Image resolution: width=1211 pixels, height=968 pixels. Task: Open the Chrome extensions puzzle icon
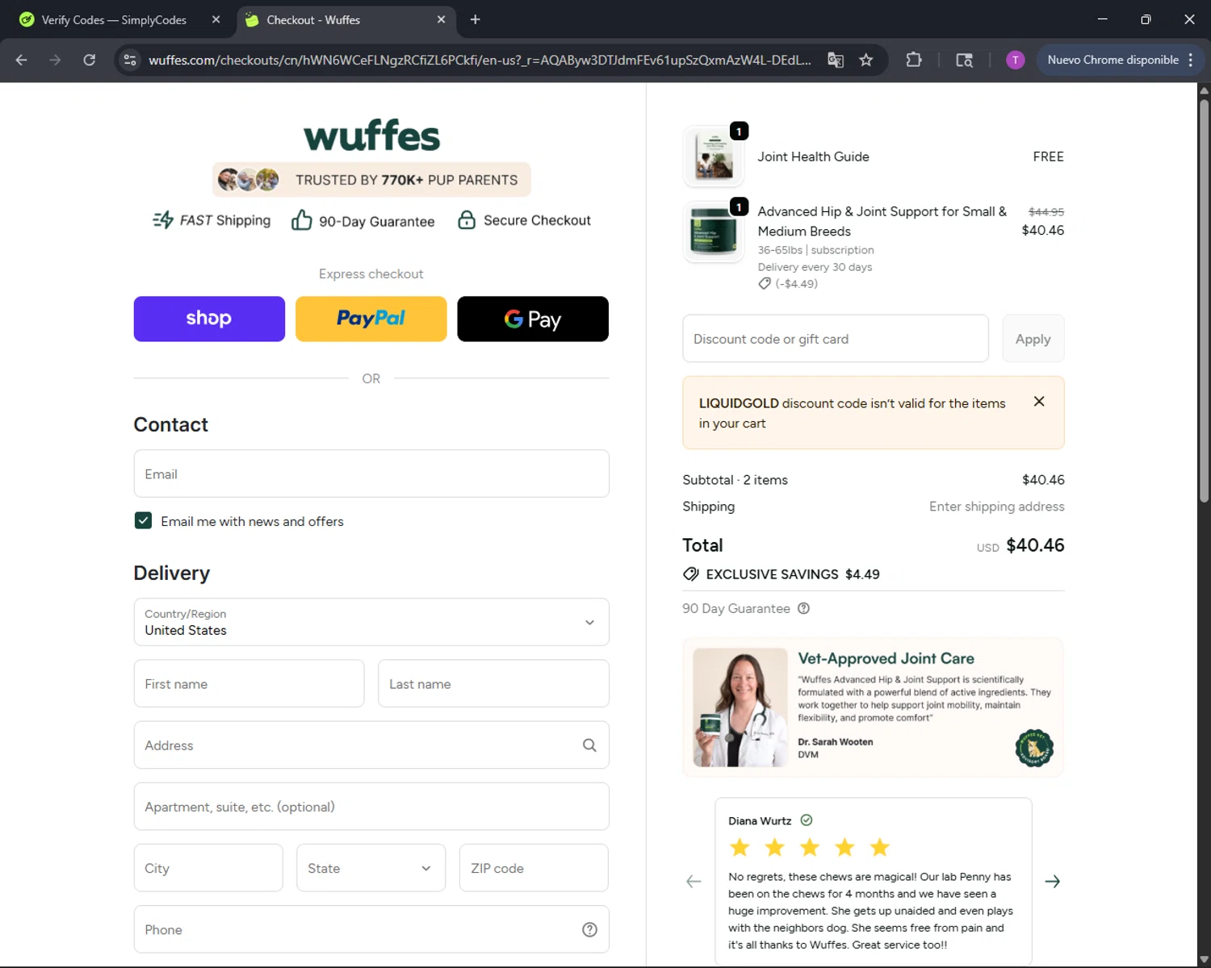pyautogui.click(x=914, y=60)
